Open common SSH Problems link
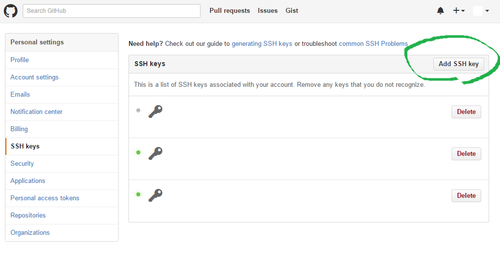Viewport: 500px width, 256px height. (x=373, y=44)
